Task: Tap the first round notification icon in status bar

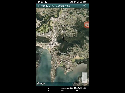Action: tap(39, 2)
